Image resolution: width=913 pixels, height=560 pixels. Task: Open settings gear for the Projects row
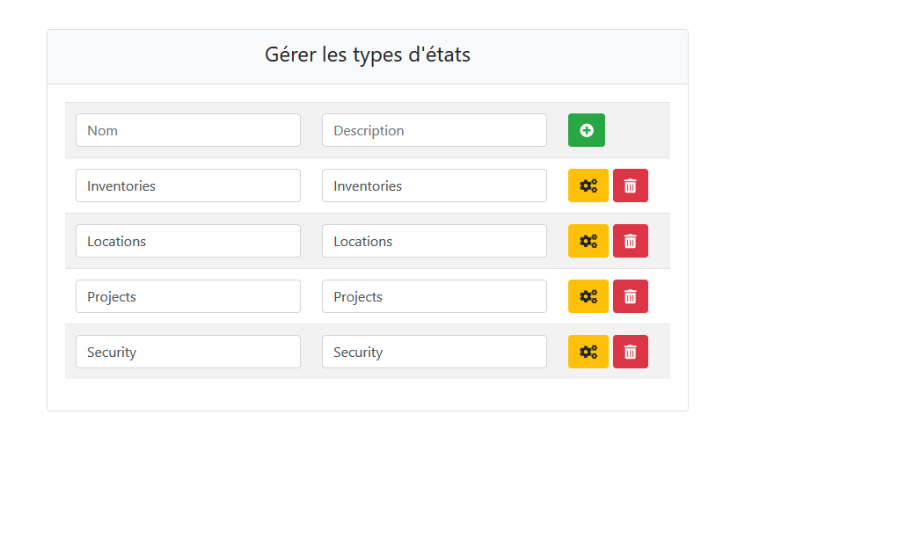coord(588,296)
